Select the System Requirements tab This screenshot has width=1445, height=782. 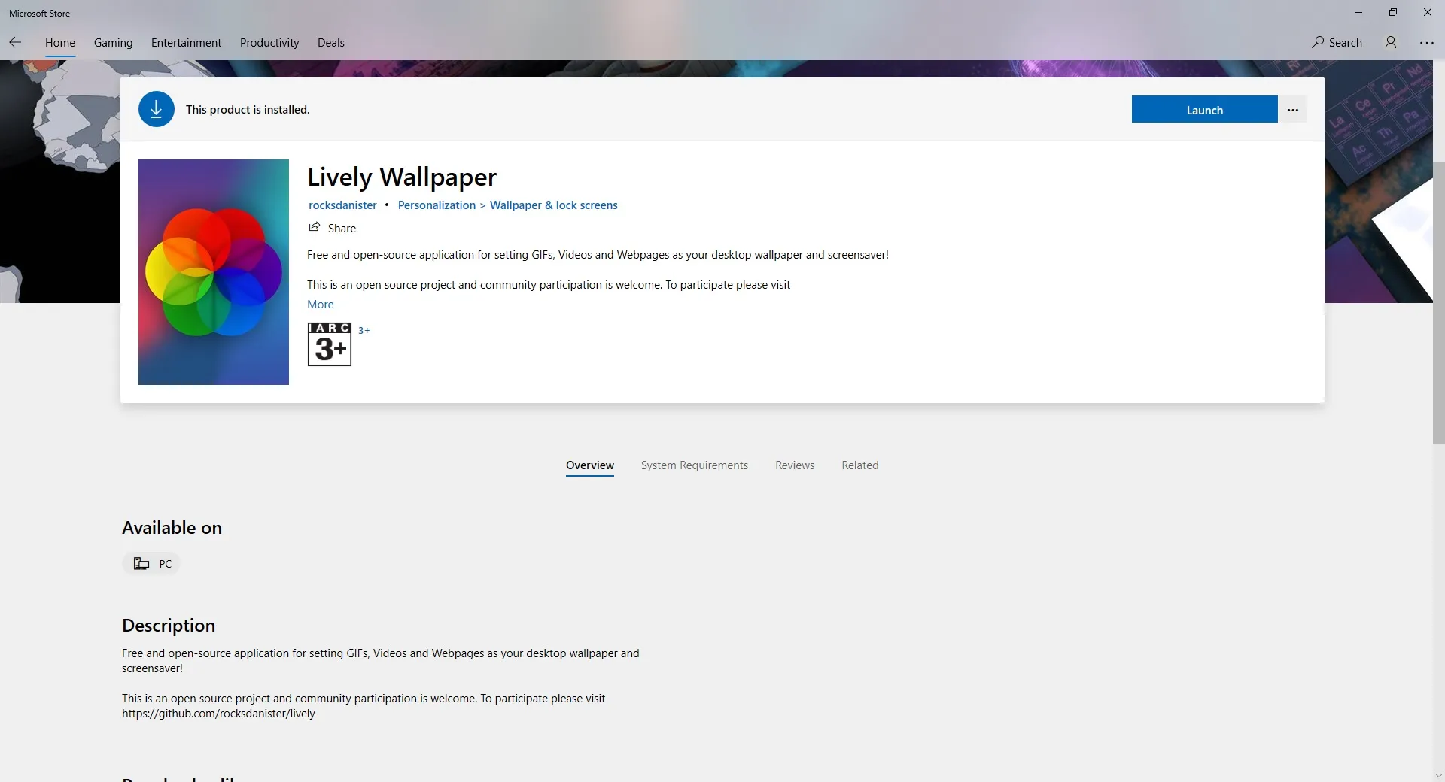695,465
